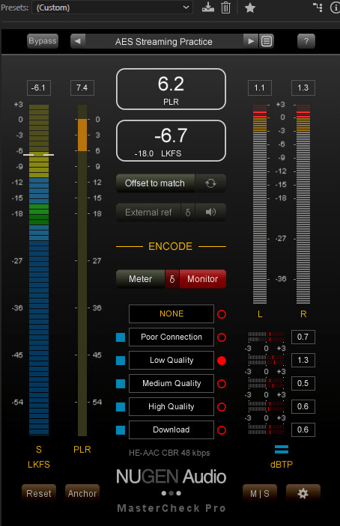Click the Reset button
The width and height of the screenshot is (340, 526).
[39, 494]
